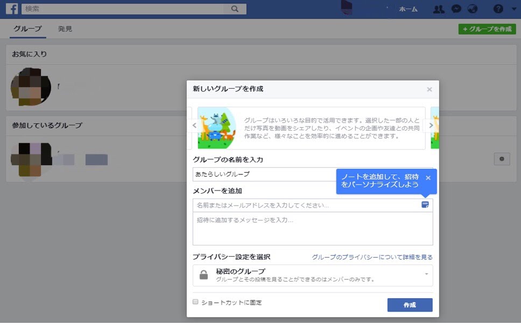Click the padlock icon in privacy selector

click(x=203, y=274)
